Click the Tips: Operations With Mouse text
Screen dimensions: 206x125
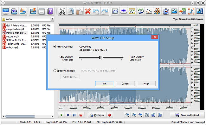[x=188, y=19]
